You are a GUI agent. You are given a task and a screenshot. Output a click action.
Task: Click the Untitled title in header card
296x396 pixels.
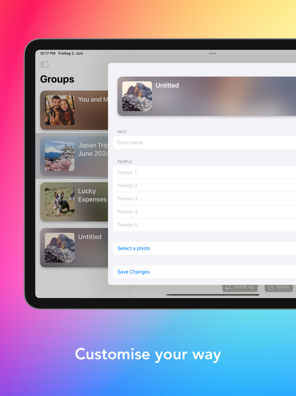pyautogui.click(x=167, y=85)
